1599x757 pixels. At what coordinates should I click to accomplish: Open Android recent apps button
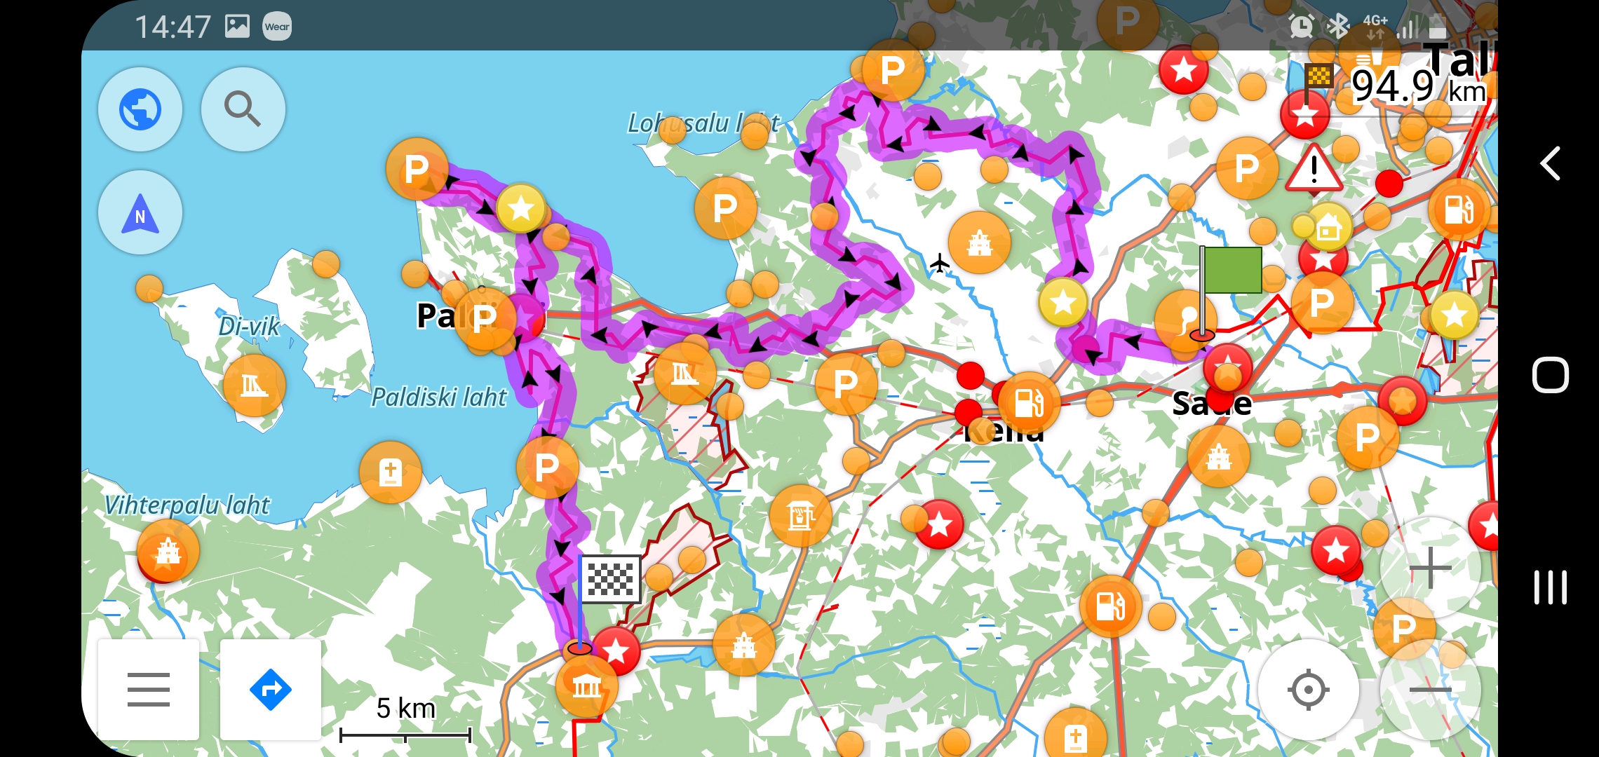pyautogui.click(x=1550, y=587)
